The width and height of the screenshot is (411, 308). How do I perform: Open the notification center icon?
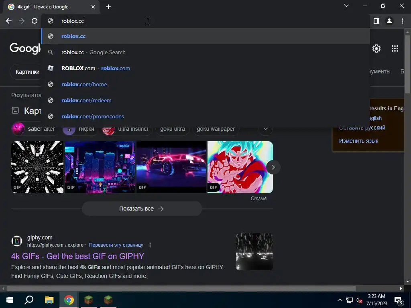click(x=398, y=300)
